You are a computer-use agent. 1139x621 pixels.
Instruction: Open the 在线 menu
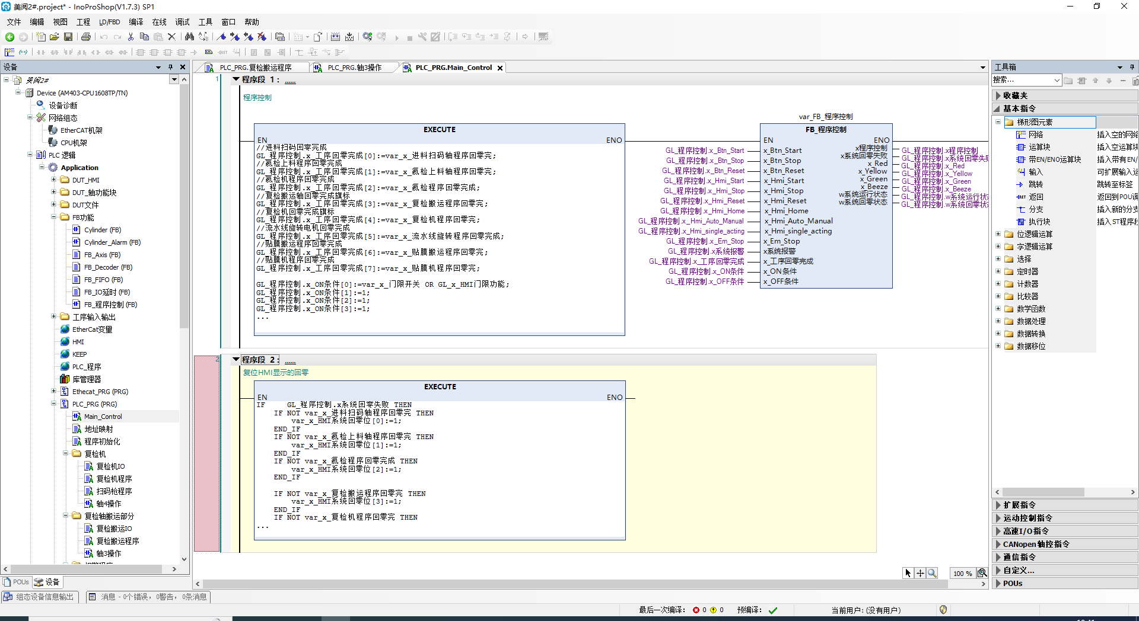coord(160,22)
